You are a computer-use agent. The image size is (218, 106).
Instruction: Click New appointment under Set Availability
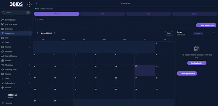187,73
